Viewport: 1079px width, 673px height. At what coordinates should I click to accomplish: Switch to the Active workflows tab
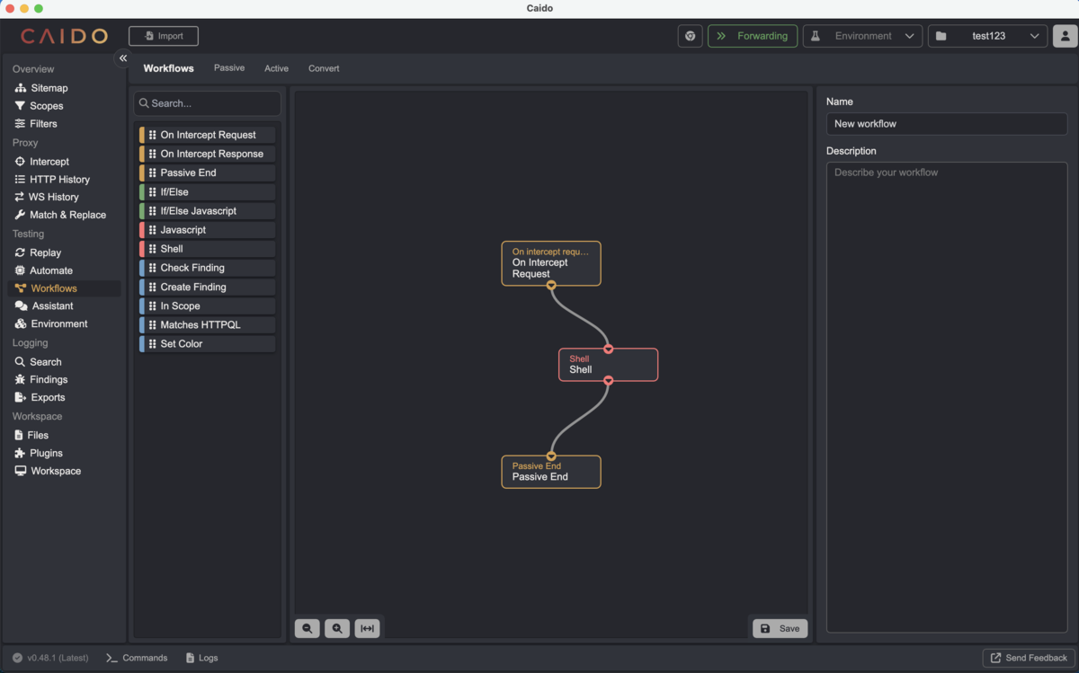tap(276, 68)
